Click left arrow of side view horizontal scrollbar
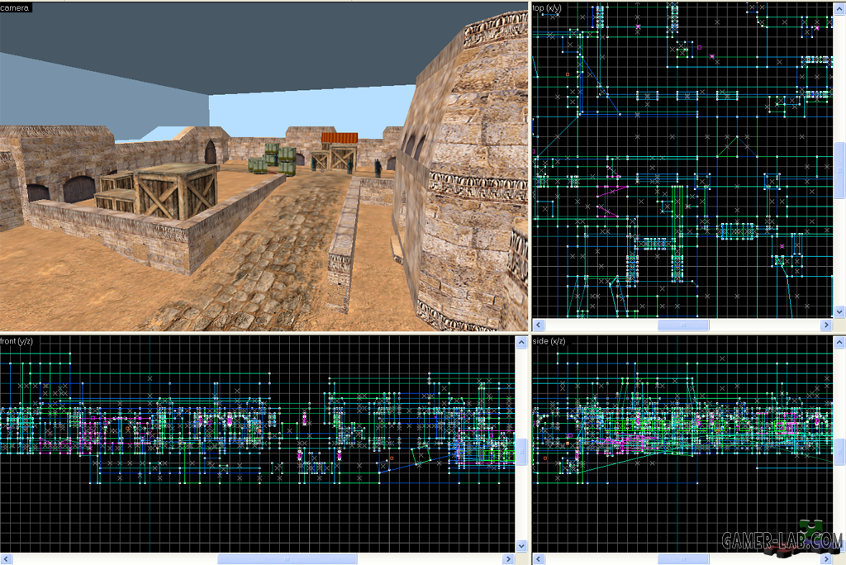The height and width of the screenshot is (565, 846). click(x=539, y=559)
